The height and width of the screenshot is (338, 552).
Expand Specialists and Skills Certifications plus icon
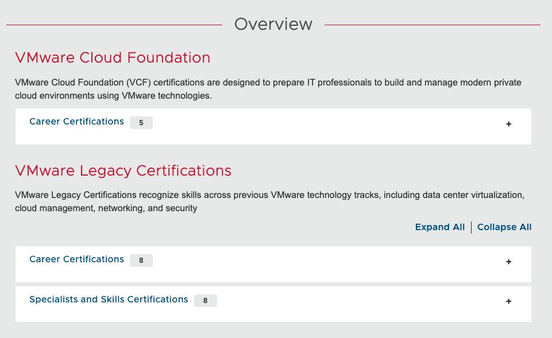point(508,301)
